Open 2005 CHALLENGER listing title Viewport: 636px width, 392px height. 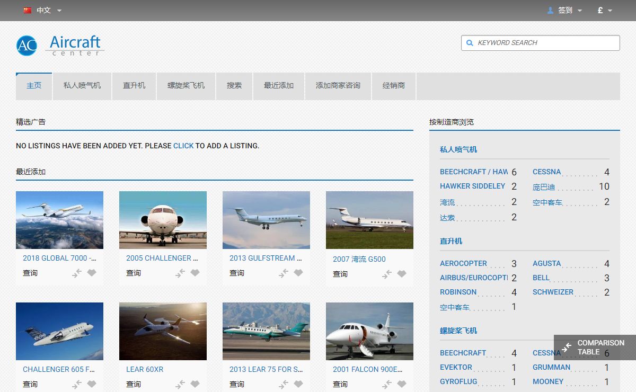click(162, 259)
